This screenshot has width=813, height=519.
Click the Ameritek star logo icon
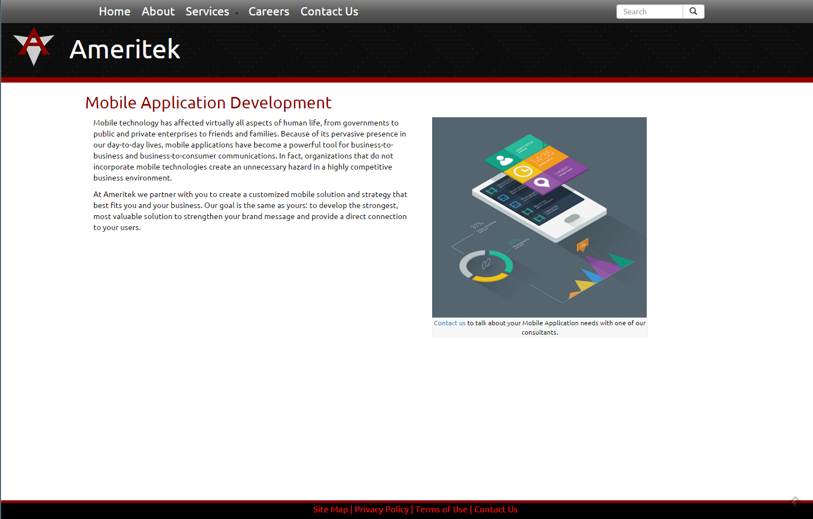click(x=34, y=47)
